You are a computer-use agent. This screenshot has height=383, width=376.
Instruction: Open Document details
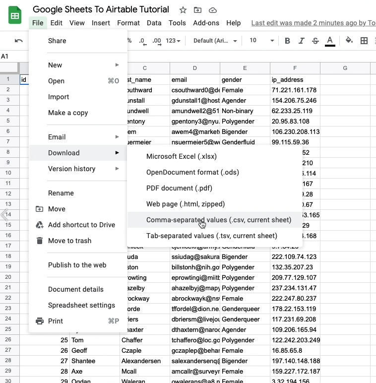78,289
